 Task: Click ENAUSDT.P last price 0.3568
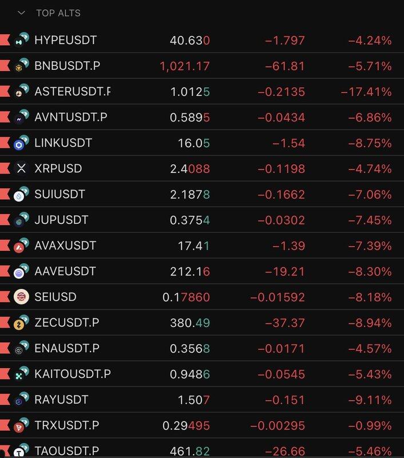pyautogui.click(x=190, y=348)
